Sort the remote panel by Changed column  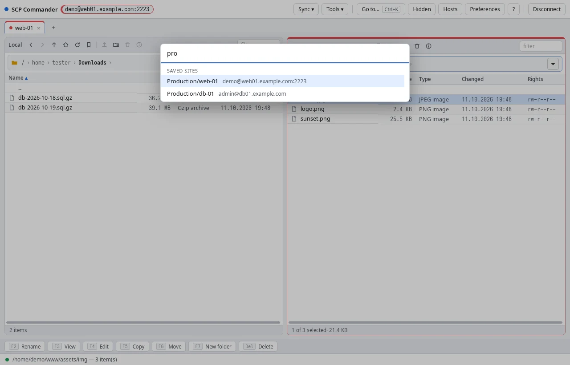coord(472,79)
